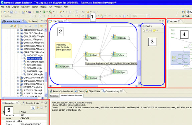Click Collapse All in Remote Systems toolbar
This screenshot has width=192, height=125.
(36, 26)
